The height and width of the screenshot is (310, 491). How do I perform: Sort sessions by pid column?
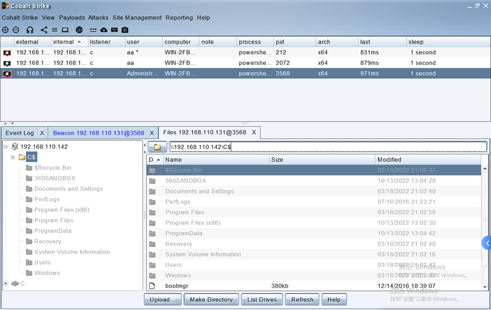295,42
